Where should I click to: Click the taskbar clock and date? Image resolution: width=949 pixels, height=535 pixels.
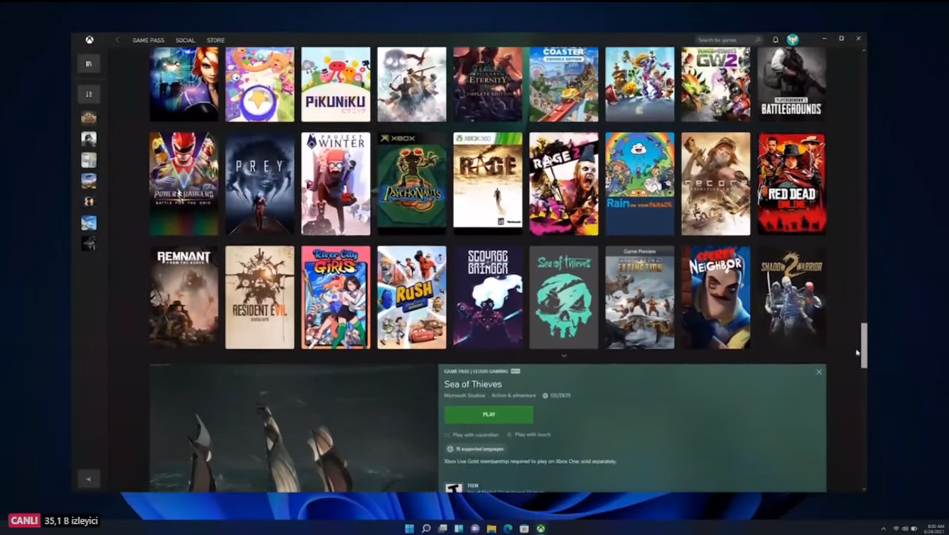click(x=935, y=528)
